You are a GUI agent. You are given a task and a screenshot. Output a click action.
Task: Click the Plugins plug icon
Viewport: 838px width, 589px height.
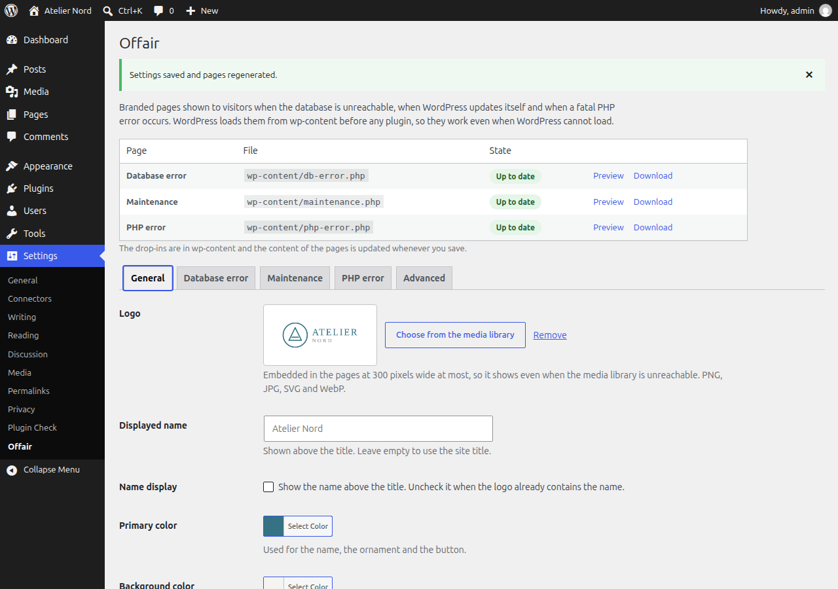point(12,188)
